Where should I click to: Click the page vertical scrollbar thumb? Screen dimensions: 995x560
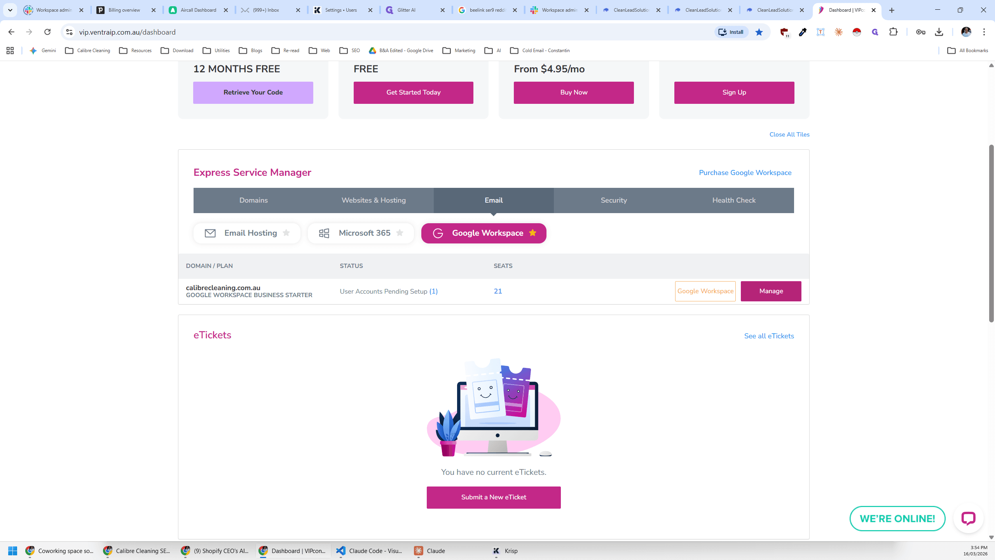pos(991,233)
